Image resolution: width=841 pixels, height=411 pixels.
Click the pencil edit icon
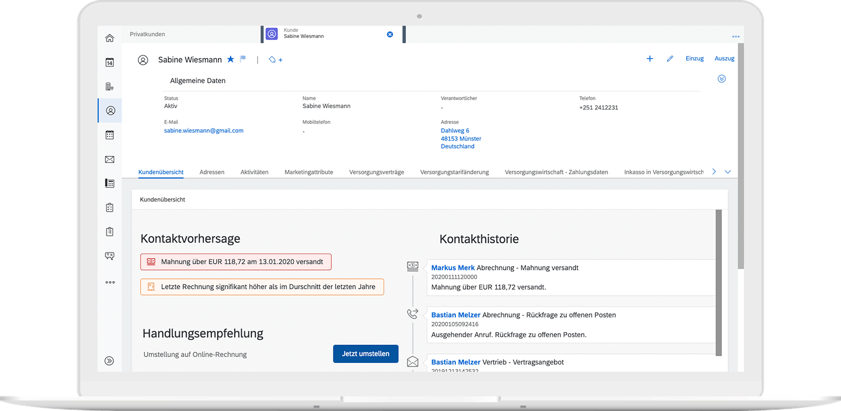669,59
